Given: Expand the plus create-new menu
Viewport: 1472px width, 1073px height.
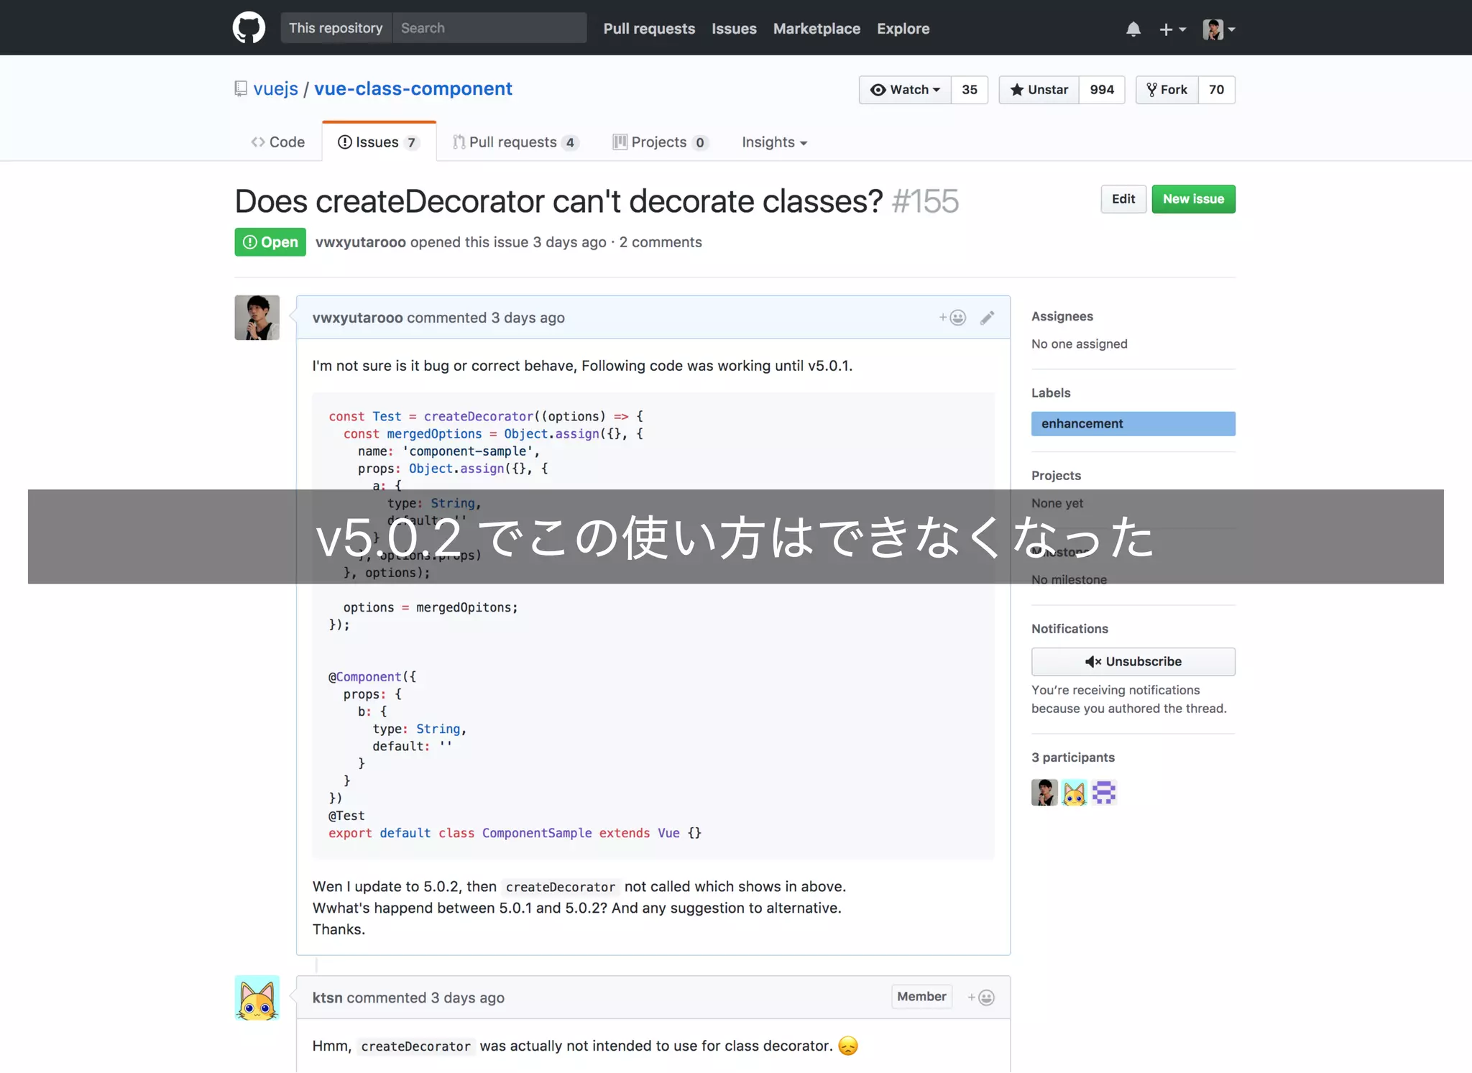Looking at the screenshot, I should pos(1172,29).
